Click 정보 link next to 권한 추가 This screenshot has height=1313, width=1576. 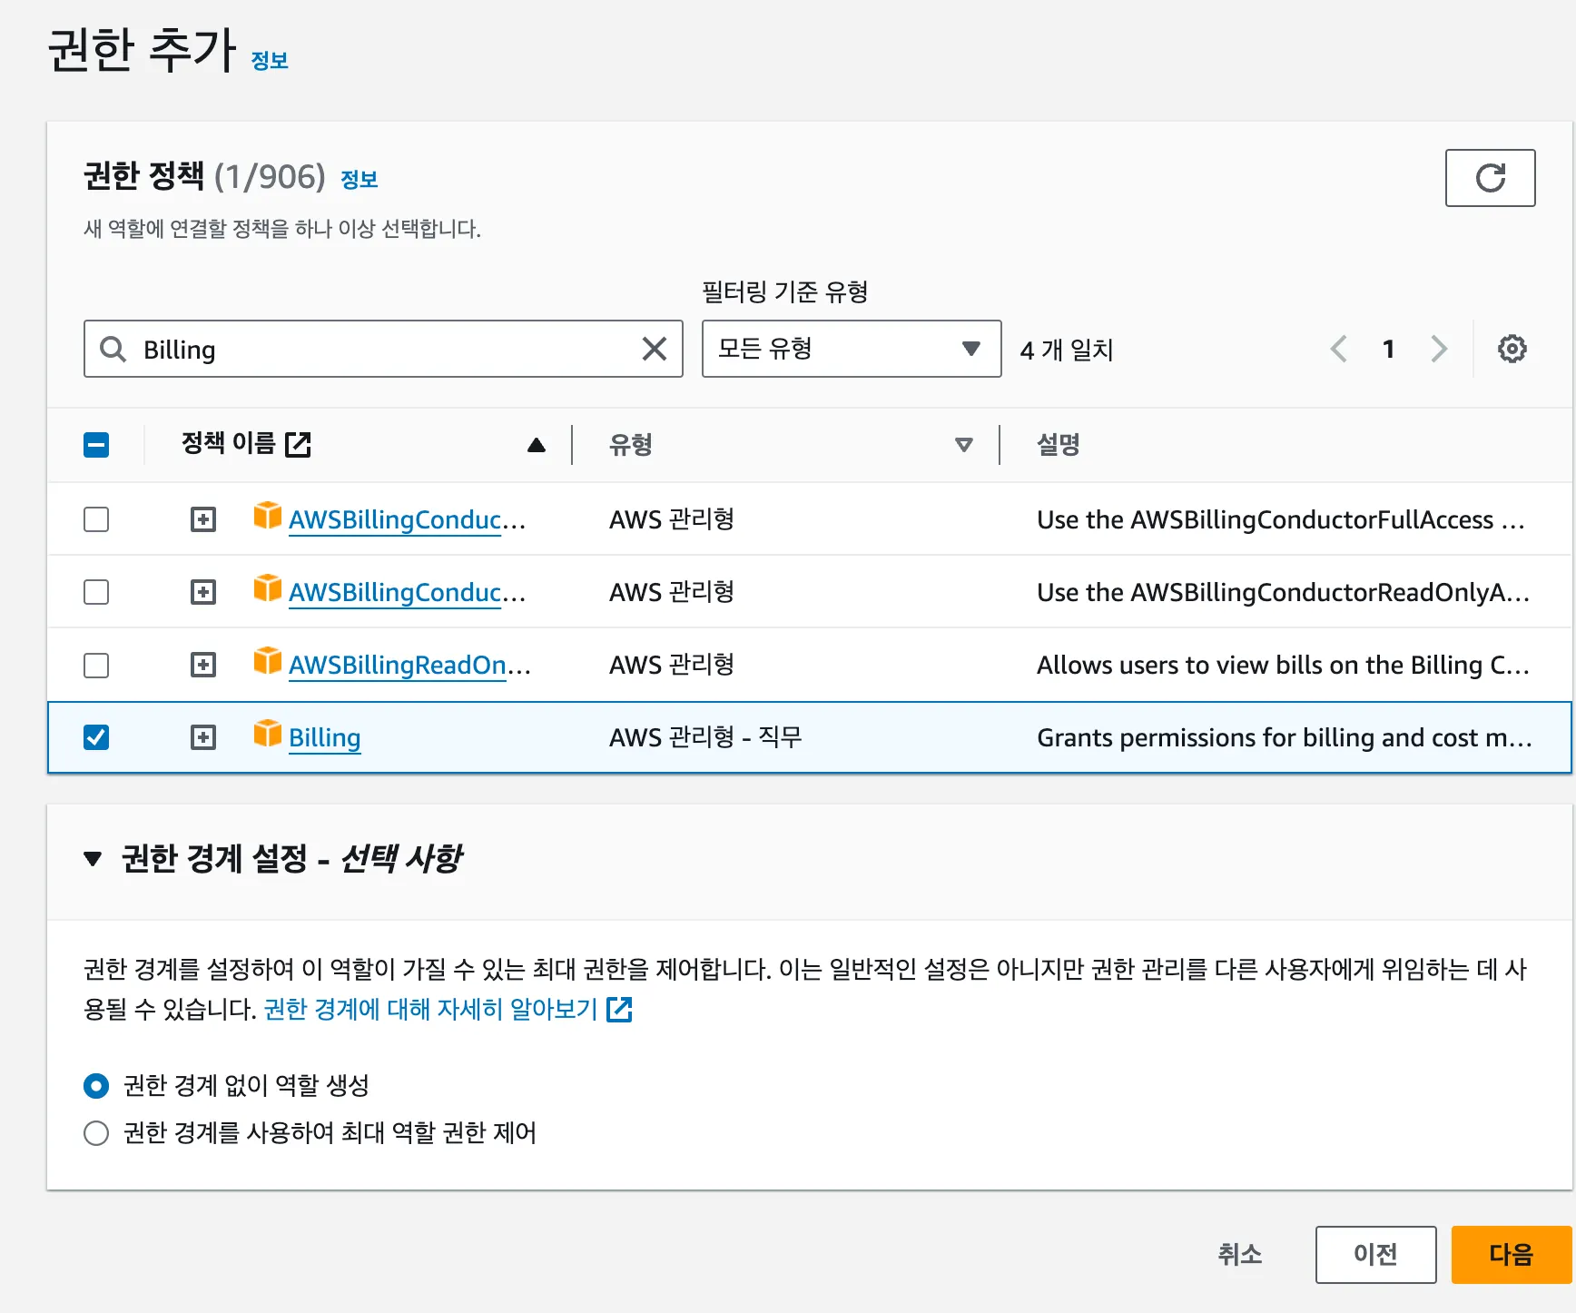coord(270,61)
